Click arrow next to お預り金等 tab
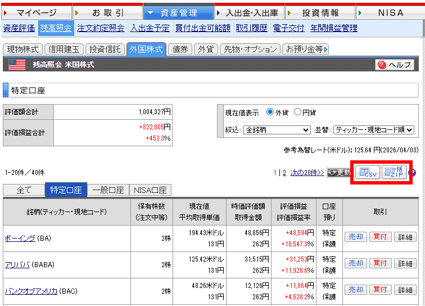425x306 pixels. click(x=326, y=49)
